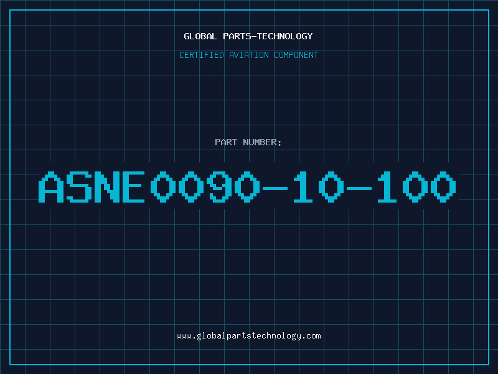Click the middle 10 segment of the part number
Viewport: 498px width, 374px height.
click(x=316, y=187)
